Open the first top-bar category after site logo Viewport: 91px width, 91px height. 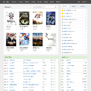[14, 2]
